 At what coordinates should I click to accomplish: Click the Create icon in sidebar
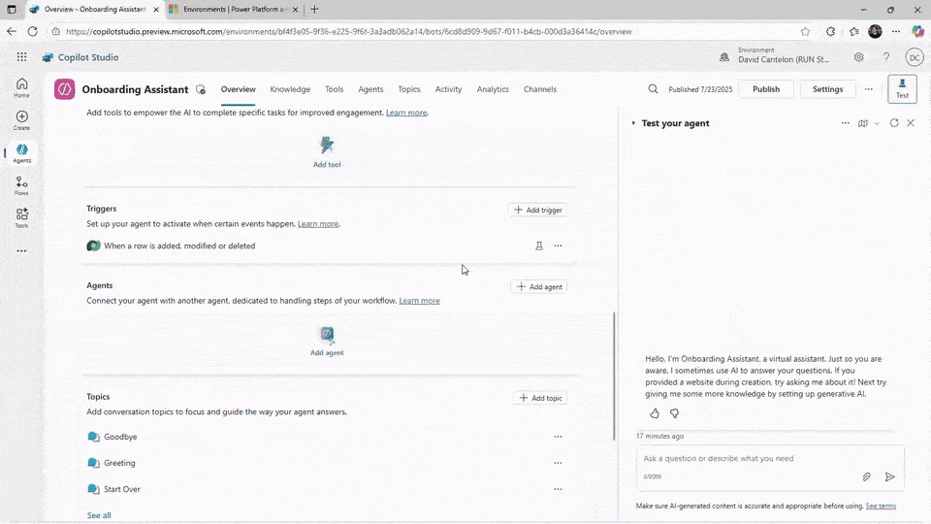(x=21, y=120)
